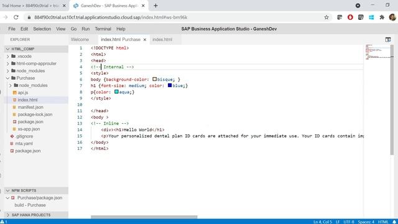Viewport: 398px width, 224px height.
Task: Toggle the split editor layout icon
Action: coord(388,40)
